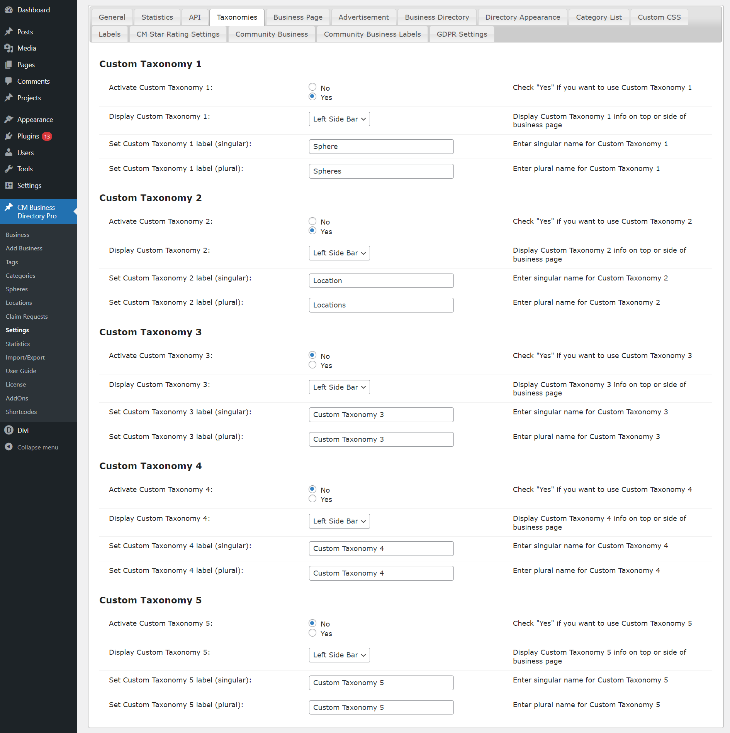Switch to the Business Page tab
This screenshot has width=730, height=733.
tap(297, 17)
